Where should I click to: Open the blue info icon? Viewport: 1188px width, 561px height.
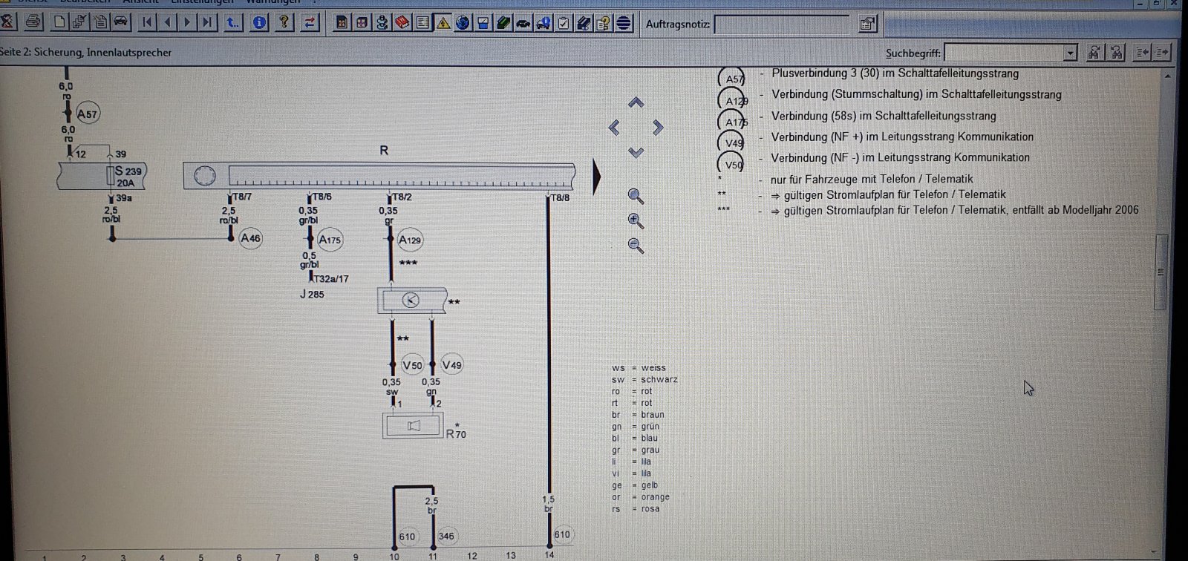click(x=259, y=22)
